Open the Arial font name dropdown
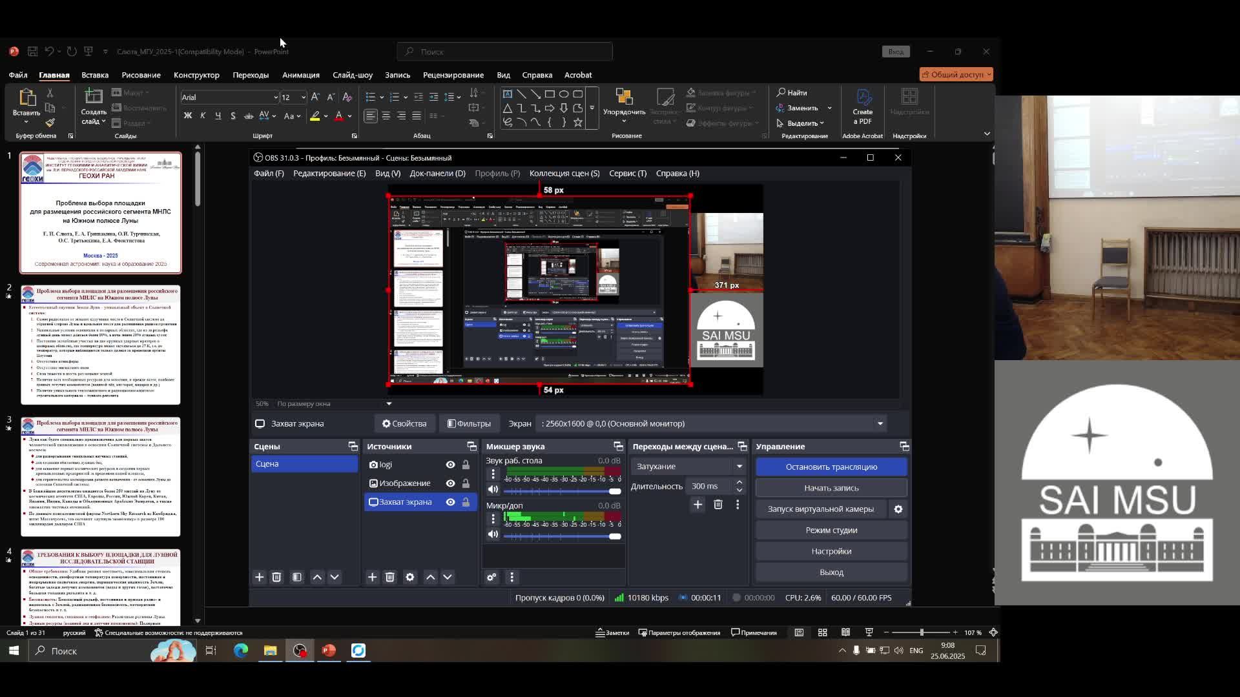 pyautogui.click(x=275, y=97)
